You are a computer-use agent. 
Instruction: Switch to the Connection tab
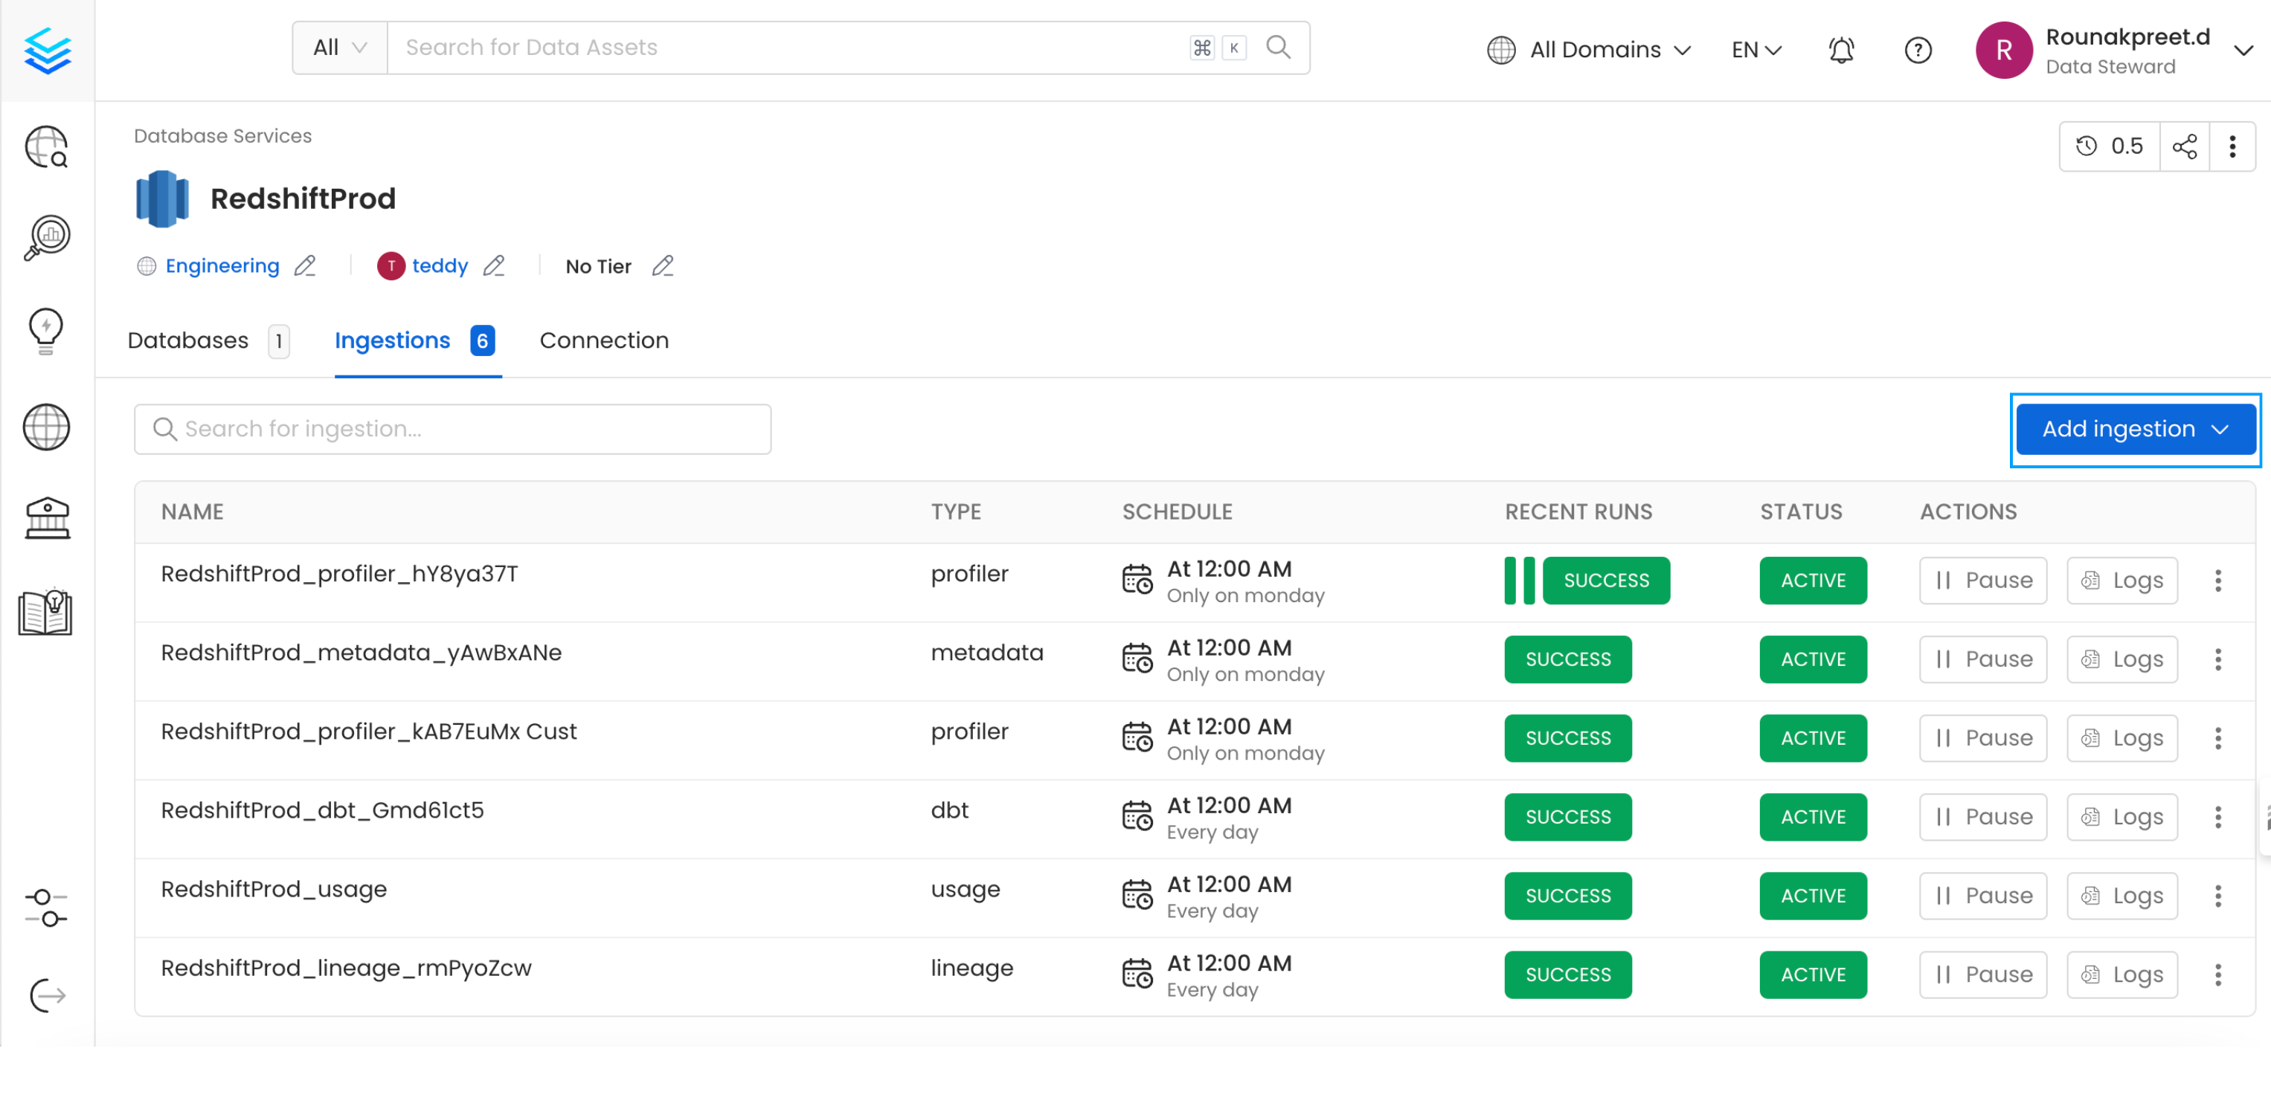click(x=604, y=341)
